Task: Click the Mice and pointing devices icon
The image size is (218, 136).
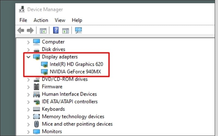Action: click(37, 124)
